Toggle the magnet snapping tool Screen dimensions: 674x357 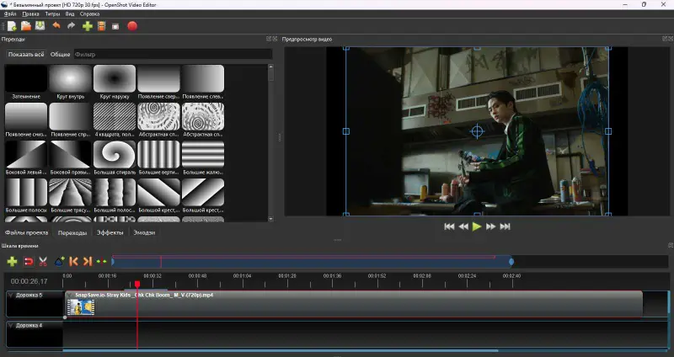(29, 261)
